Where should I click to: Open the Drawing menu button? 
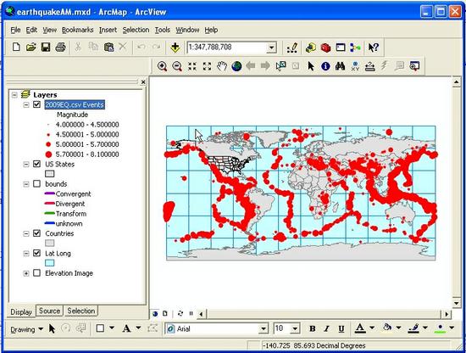[26, 329]
